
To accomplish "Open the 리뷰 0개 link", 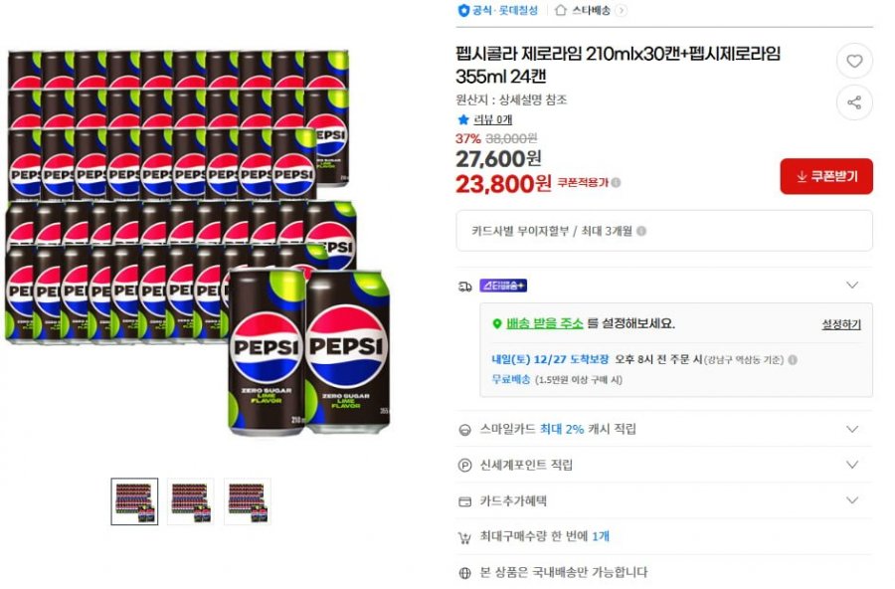I will pos(492,120).
